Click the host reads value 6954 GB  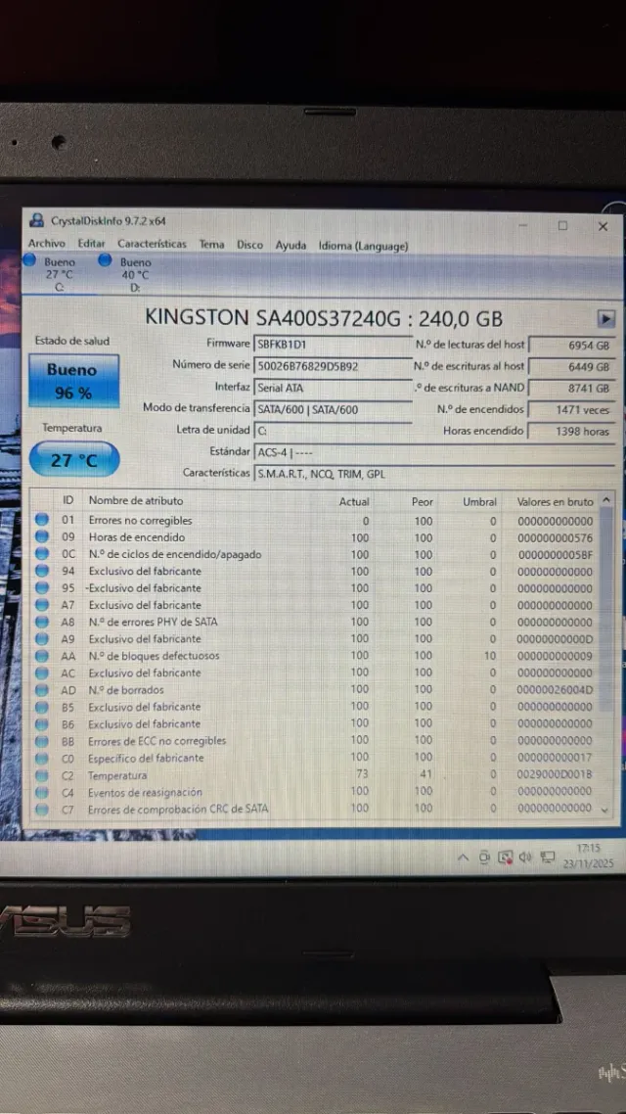[x=571, y=346]
